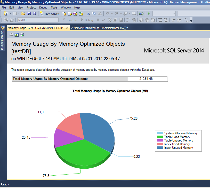Open the Debug menu
Viewport: 210px width, 188px height.
(x=43, y=7)
